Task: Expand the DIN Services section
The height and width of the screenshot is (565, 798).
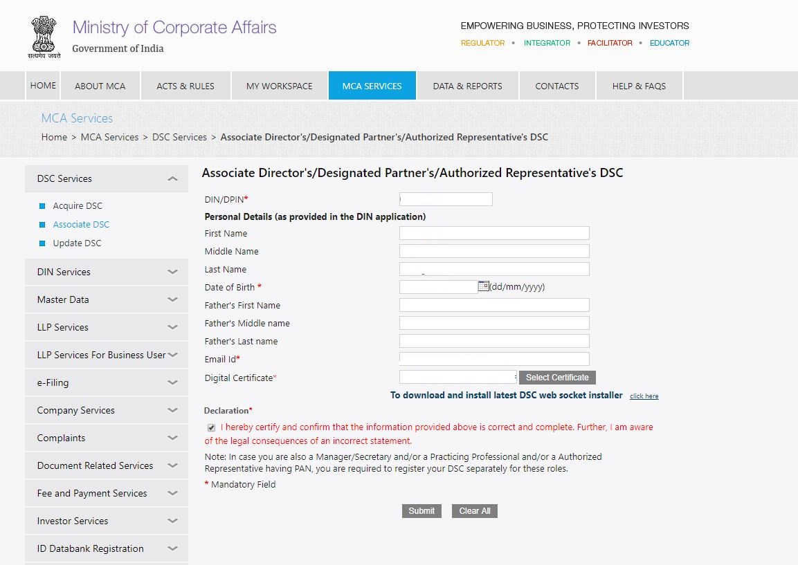Action: (172, 272)
